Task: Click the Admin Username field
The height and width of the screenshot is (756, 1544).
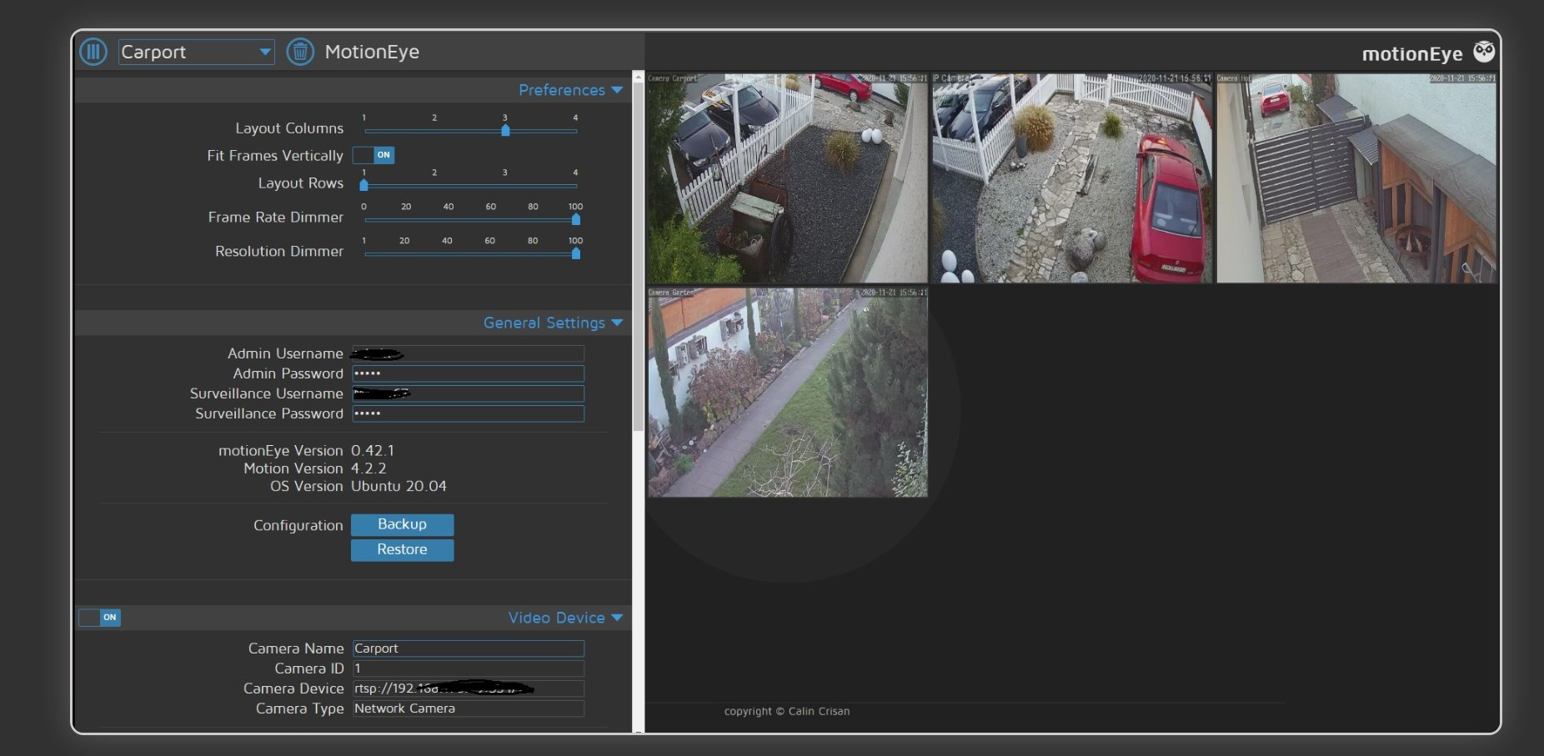Action: [468, 353]
